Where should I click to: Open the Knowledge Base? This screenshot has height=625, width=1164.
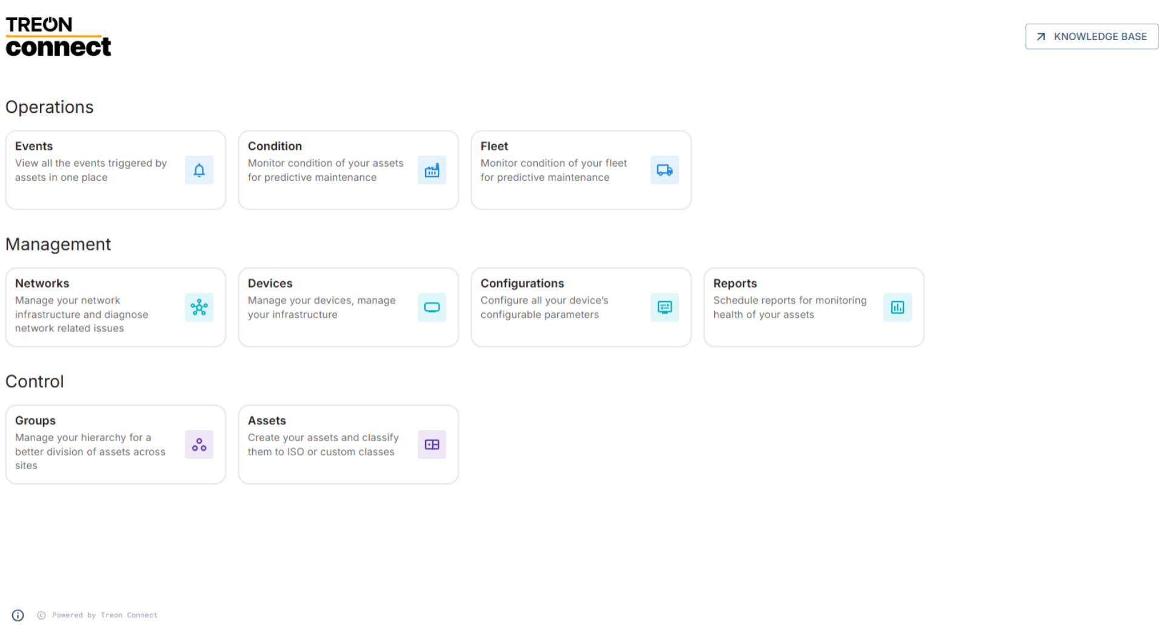1091,36
